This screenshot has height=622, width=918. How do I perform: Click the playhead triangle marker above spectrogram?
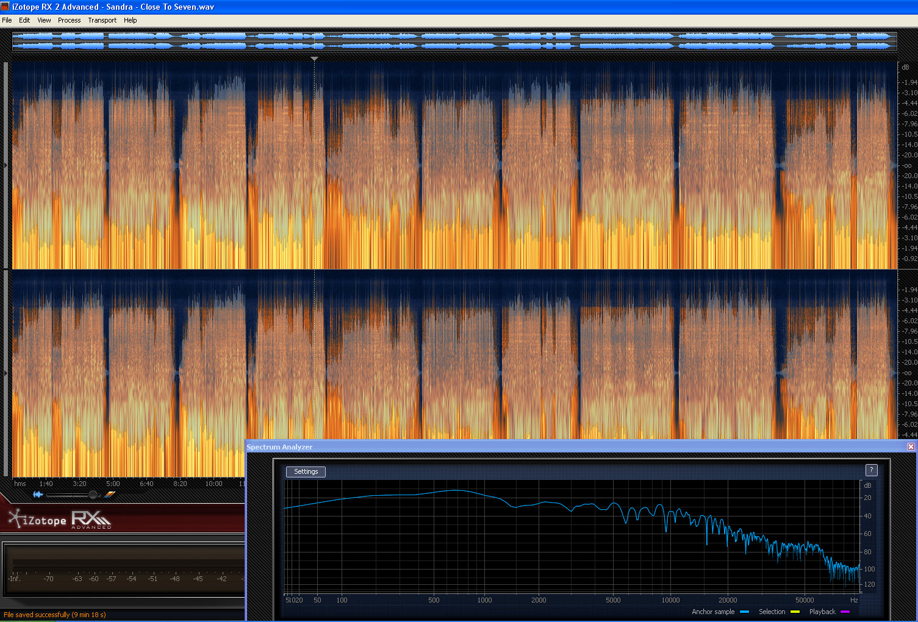point(314,59)
